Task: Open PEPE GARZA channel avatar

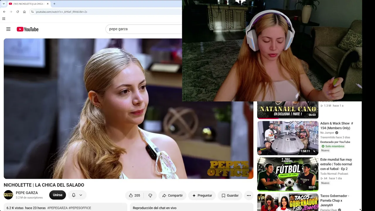Action: click(8, 195)
